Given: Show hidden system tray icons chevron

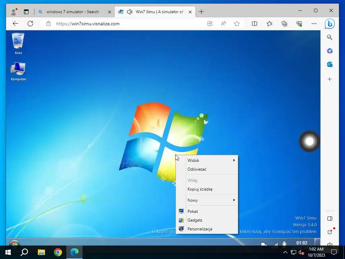Looking at the screenshot, I should pos(285,252).
